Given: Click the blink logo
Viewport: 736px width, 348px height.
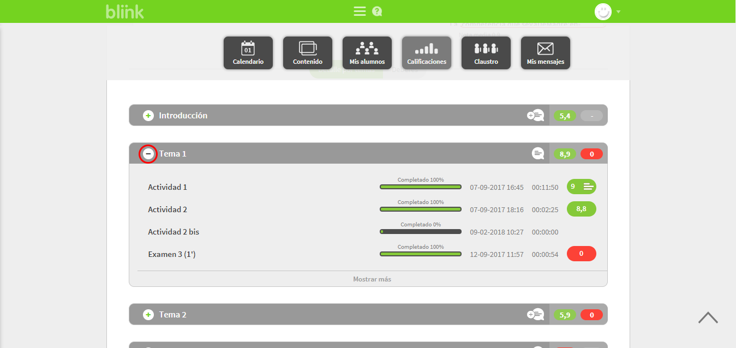Looking at the screenshot, I should [x=125, y=11].
